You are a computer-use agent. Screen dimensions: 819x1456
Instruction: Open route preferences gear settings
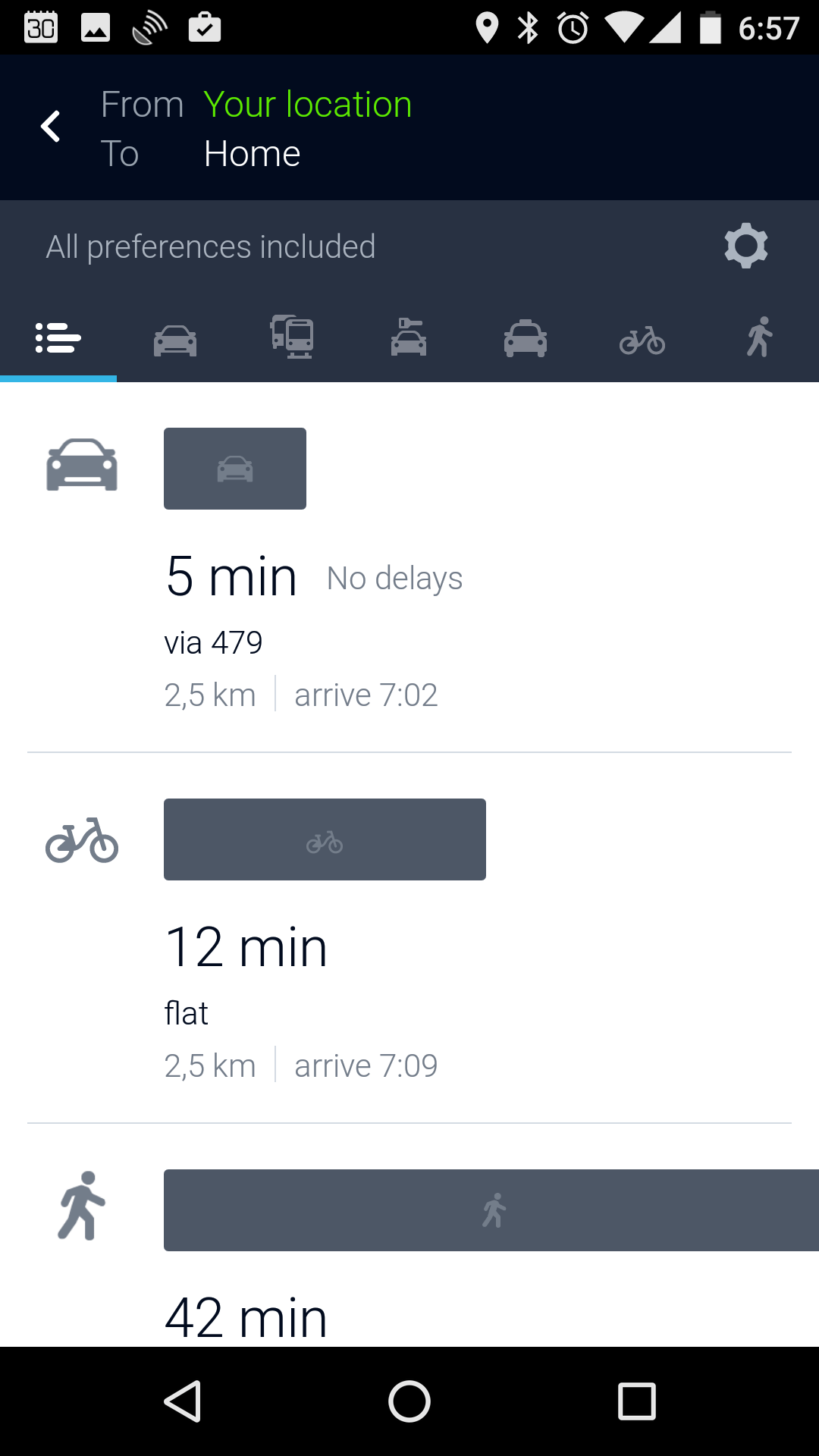coord(746,246)
